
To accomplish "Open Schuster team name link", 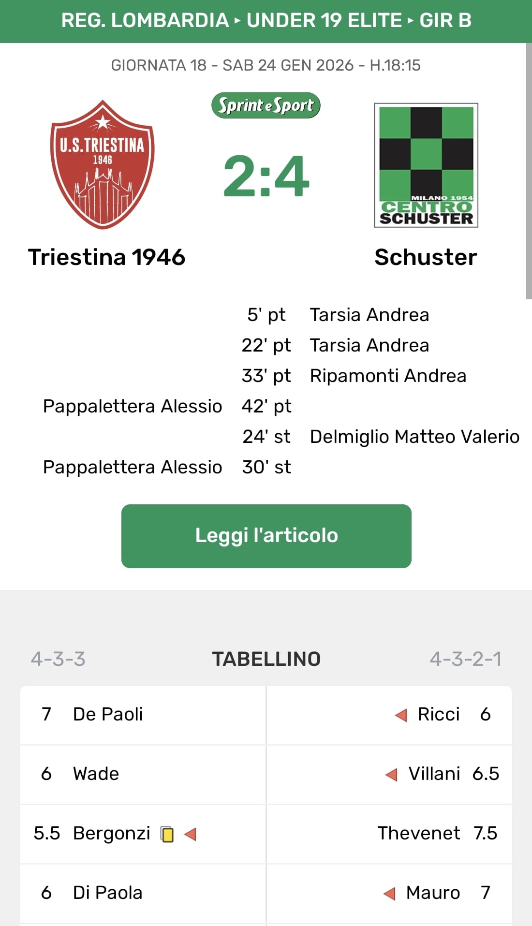I will (x=426, y=257).
